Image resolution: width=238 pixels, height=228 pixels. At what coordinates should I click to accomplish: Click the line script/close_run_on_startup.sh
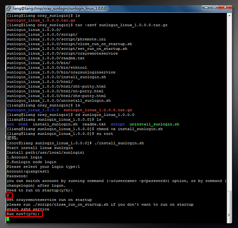click(69, 44)
